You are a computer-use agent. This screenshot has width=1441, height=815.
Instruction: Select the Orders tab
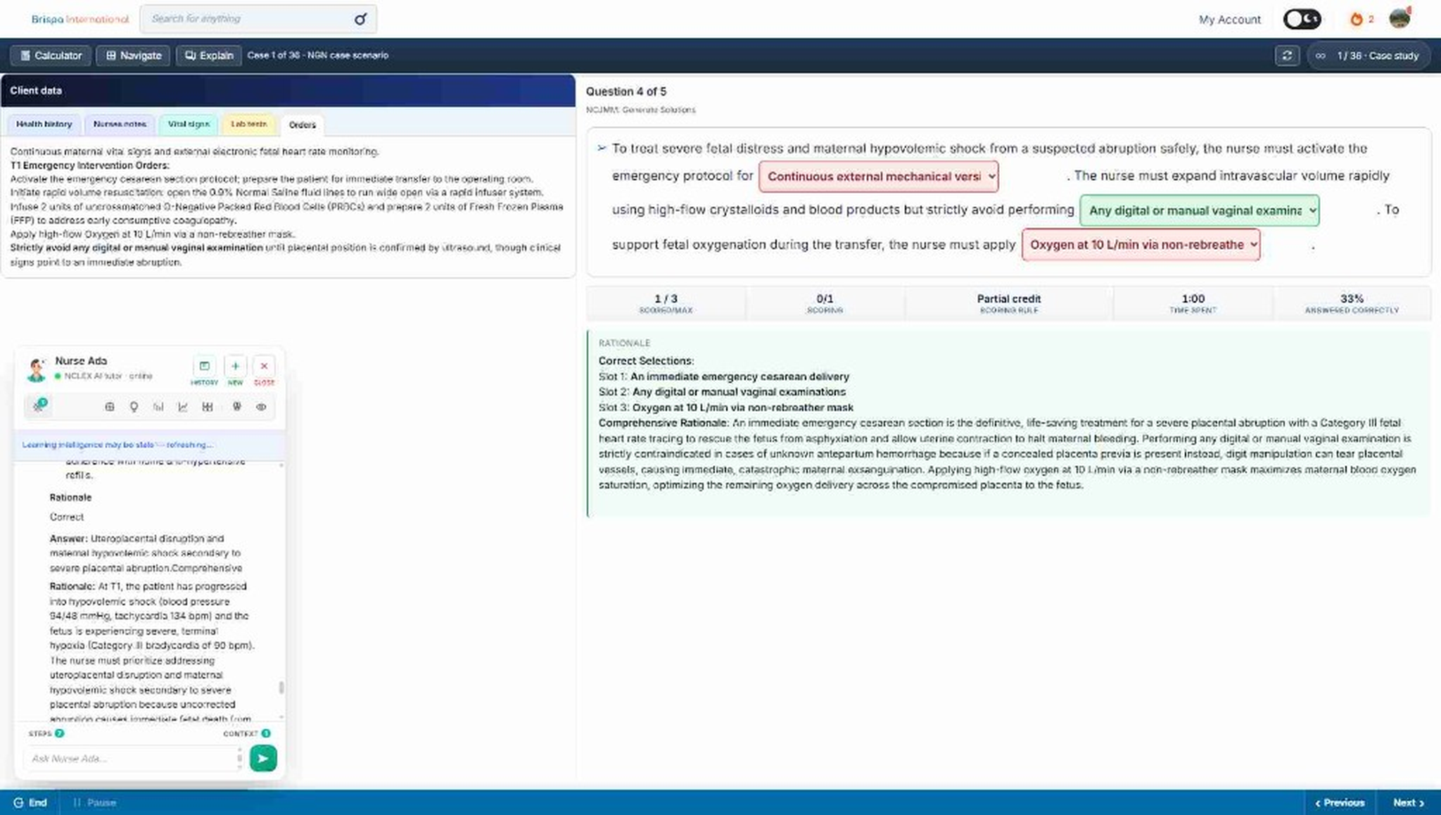point(303,125)
